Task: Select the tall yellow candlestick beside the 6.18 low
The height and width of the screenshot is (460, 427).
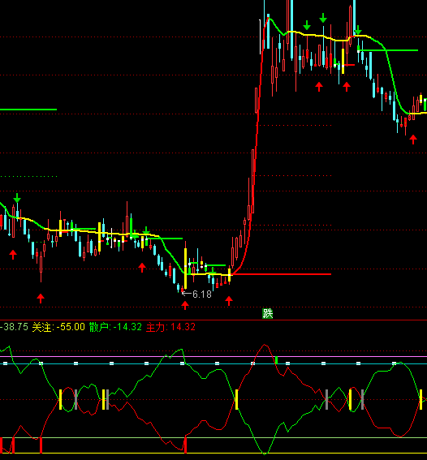Action: click(x=185, y=269)
